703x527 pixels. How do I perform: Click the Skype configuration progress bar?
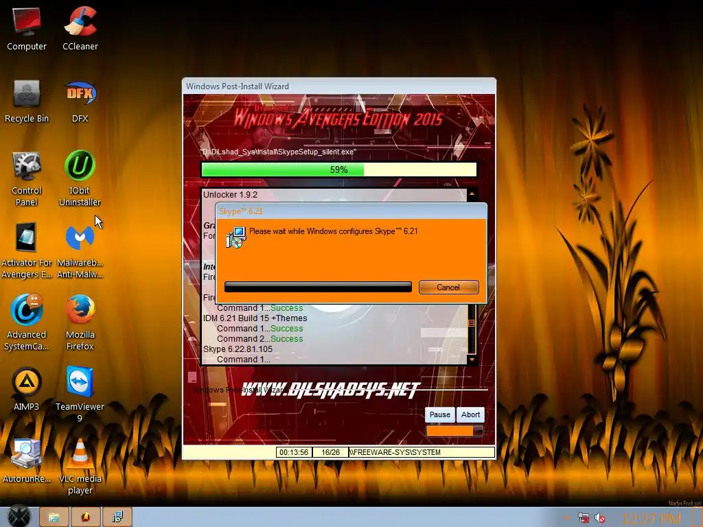[x=318, y=288]
